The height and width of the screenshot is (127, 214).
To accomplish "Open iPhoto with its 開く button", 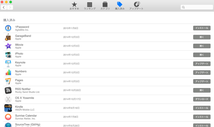I will coord(202,55).
